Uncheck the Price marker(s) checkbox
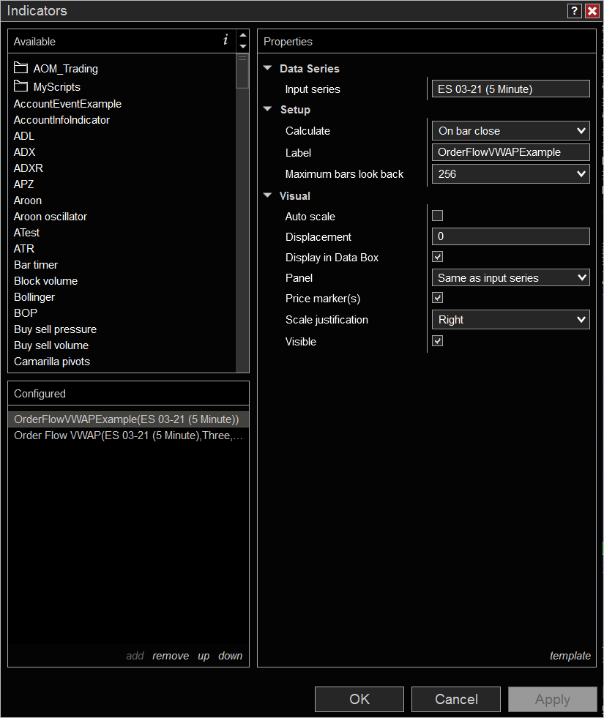Viewport: 604px width, 718px height. pyautogui.click(x=437, y=298)
